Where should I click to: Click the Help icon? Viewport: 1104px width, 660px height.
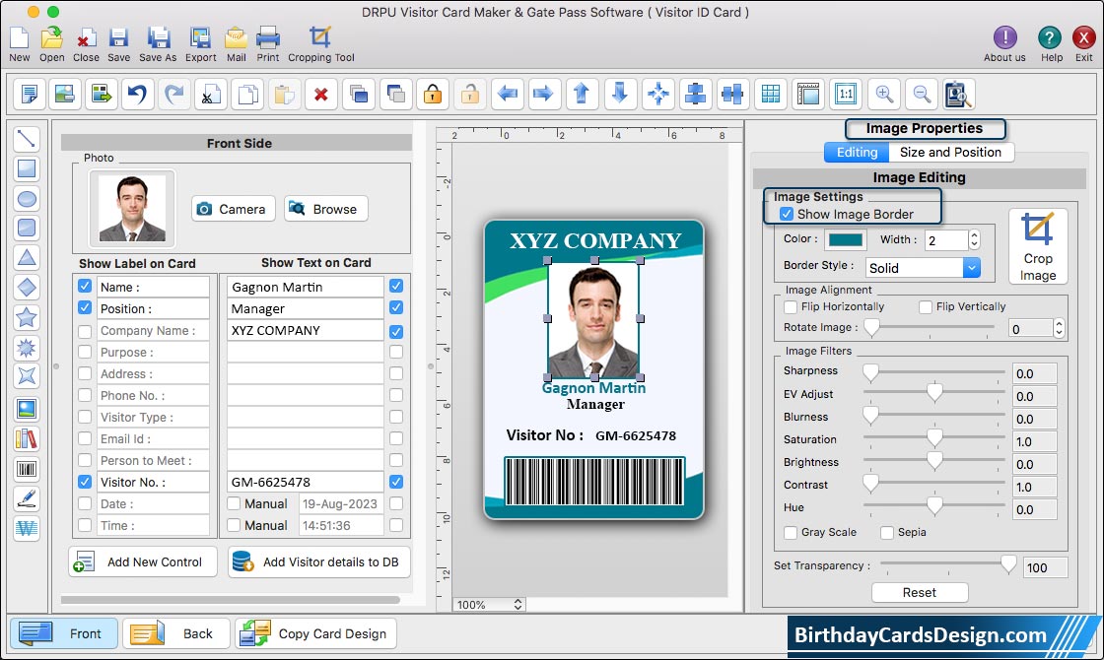click(1051, 43)
